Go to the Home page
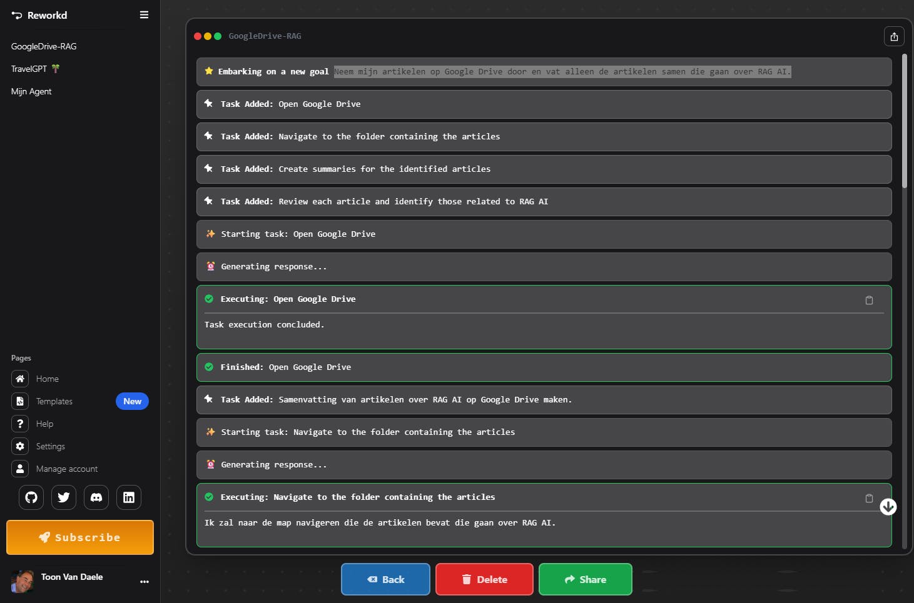Image resolution: width=914 pixels, height=603 pixels. point(47,379)
